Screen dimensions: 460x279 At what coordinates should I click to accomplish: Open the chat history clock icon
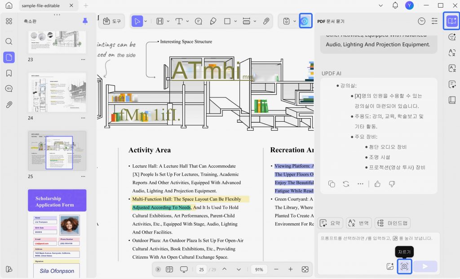point(421,21)
